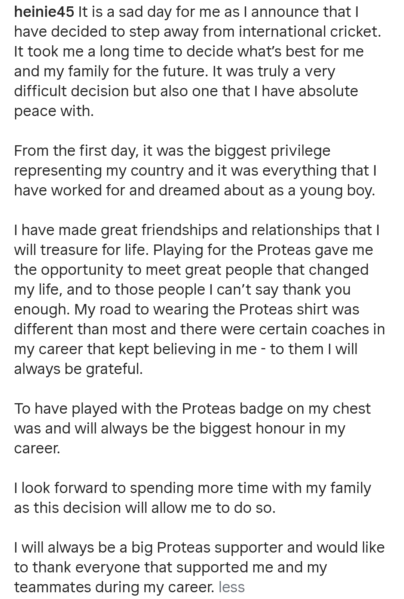
Task: Click the line 'It took me a long time'
Action: pos(189,52)
